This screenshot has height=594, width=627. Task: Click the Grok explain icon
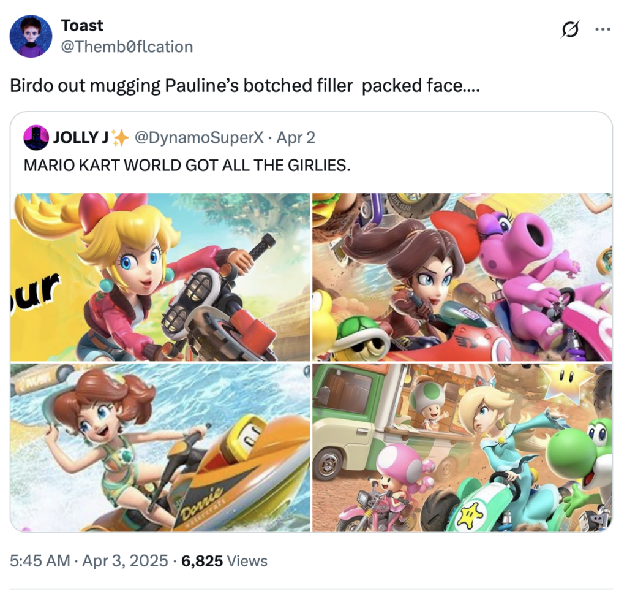pos(570,29)
